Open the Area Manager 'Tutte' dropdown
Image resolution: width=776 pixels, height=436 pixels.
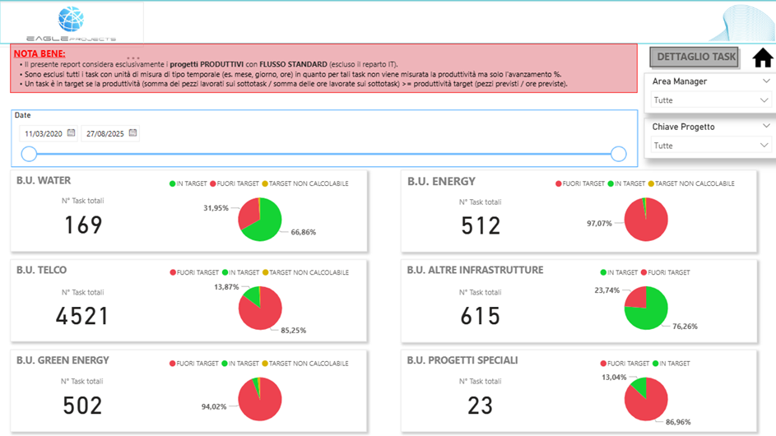711,100
